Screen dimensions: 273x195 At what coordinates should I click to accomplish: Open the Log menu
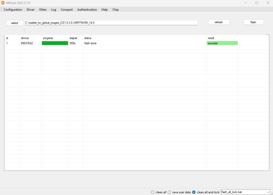pyautogui.click(x=54, y=10)
